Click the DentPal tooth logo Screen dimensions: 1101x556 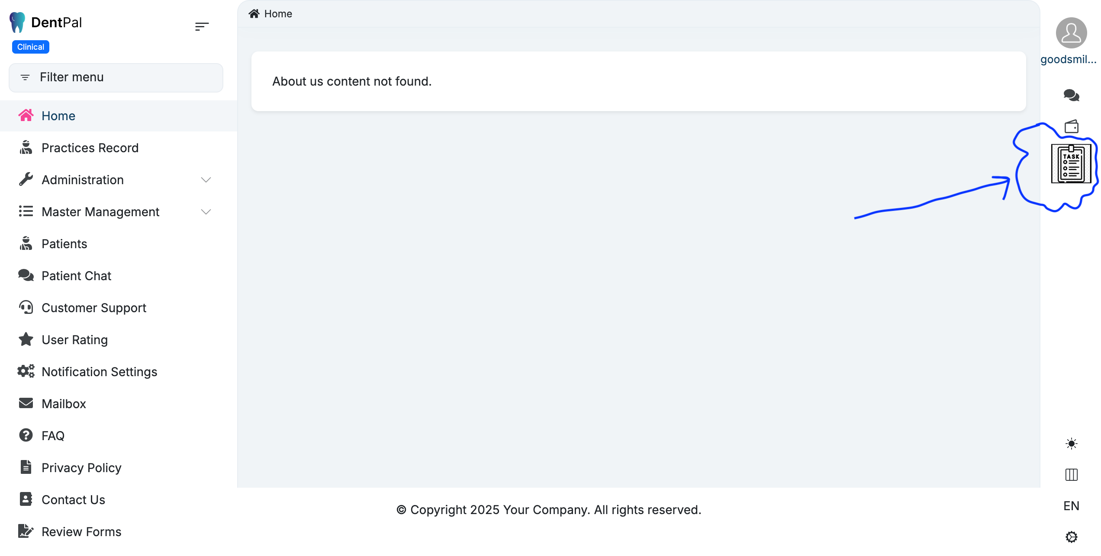17,22
